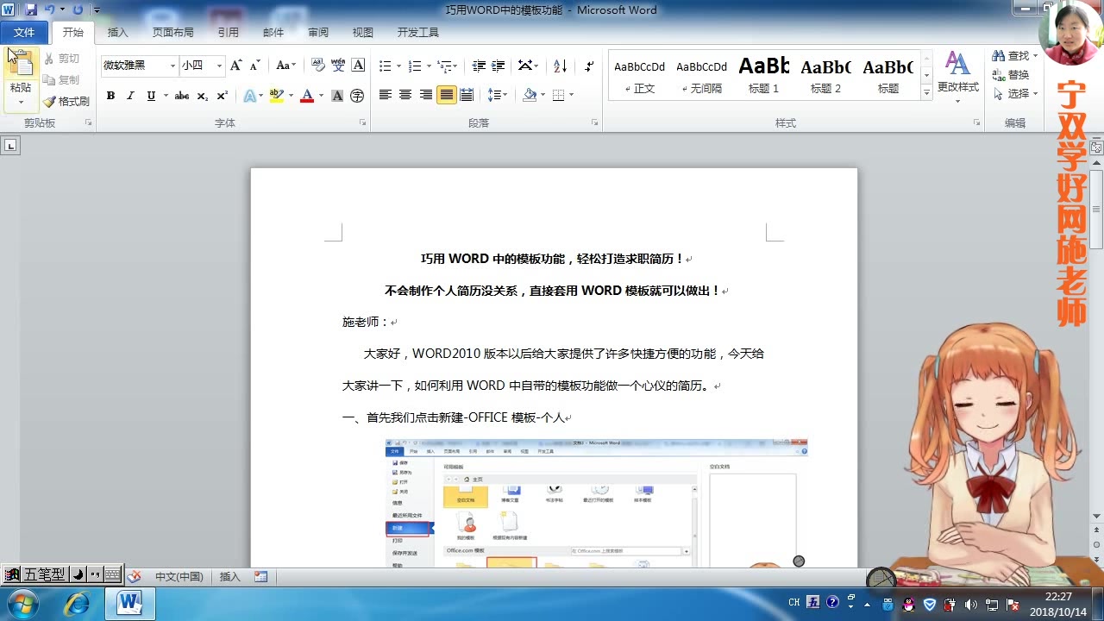Open the font size dropdown
The height and width of the screenshot is (621, 1104).
coord(219,66)
